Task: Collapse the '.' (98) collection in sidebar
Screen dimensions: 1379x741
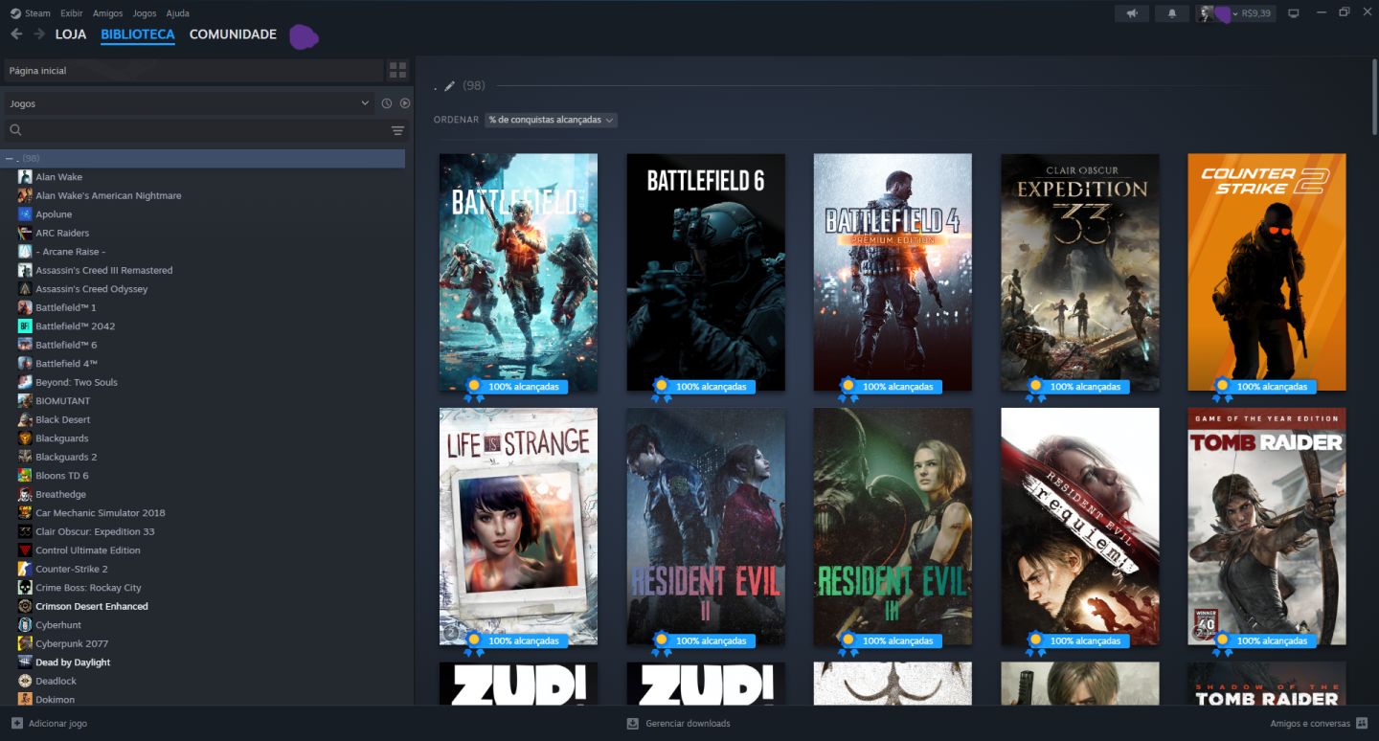Action: click(x=9, y=158)
